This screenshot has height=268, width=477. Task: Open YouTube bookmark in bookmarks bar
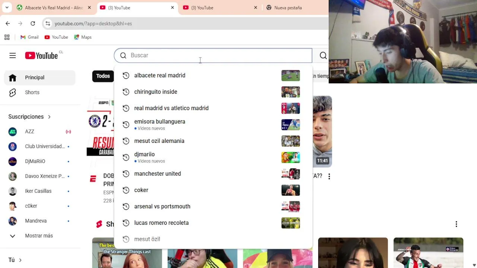(56, 37)
